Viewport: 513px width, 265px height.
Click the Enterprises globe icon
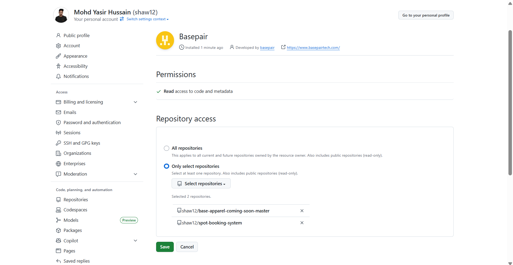[x=58, y=164]
